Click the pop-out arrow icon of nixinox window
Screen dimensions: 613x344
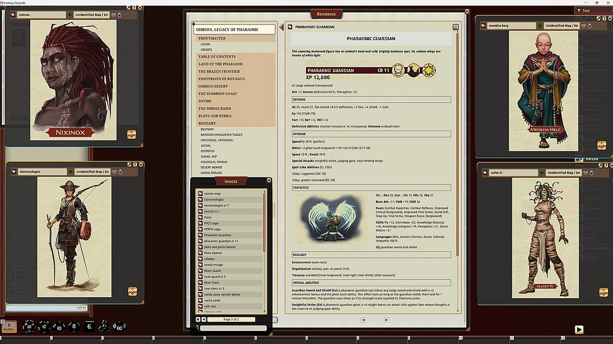(x=128, y=8)
